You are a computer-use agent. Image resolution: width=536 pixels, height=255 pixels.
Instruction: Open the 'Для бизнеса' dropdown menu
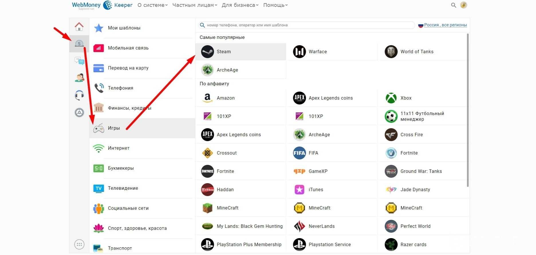(x=240, y=5)
